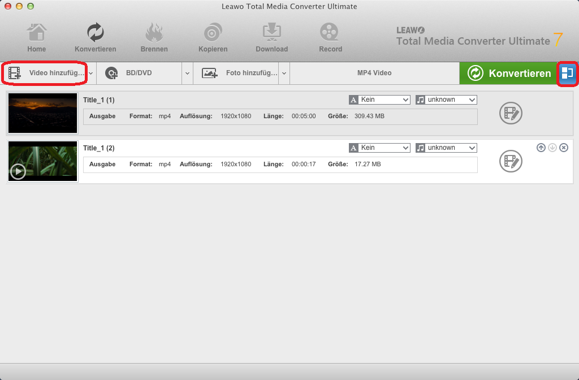
Task: Expand the Video hinzufügen dropdown arrow
Action: coord(91,73)
